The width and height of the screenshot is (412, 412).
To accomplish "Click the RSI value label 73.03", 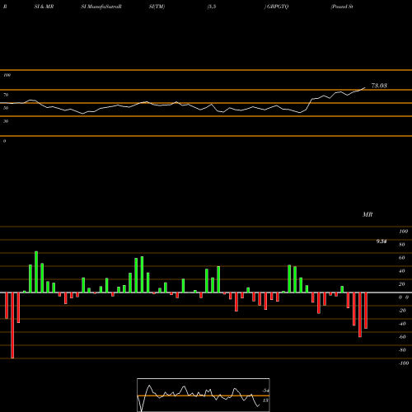I will point(379,86).
